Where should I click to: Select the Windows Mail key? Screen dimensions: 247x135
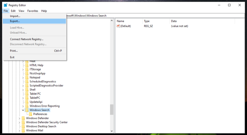click(35, 131)
